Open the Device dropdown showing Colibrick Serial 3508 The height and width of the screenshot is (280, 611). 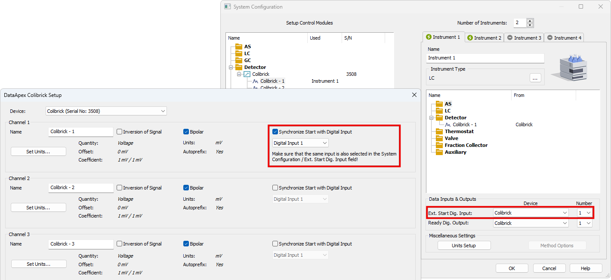[x=106, y=111]
